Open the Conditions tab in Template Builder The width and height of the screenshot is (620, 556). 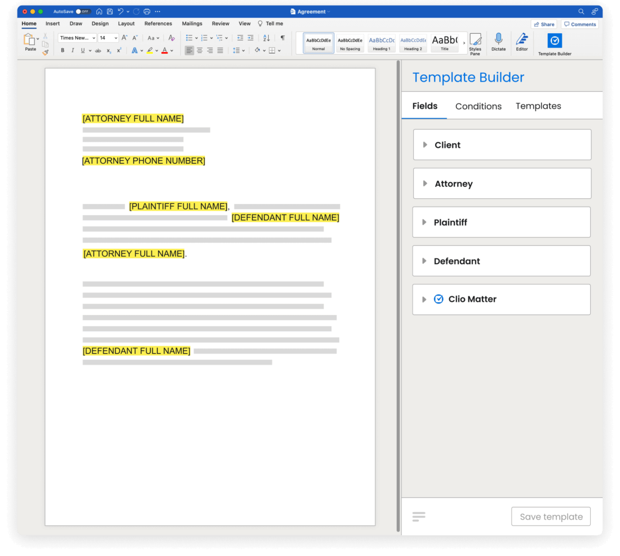tap(478, 106)
